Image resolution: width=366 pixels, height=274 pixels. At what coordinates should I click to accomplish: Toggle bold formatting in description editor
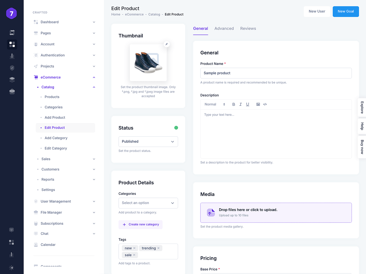[234, 104]
